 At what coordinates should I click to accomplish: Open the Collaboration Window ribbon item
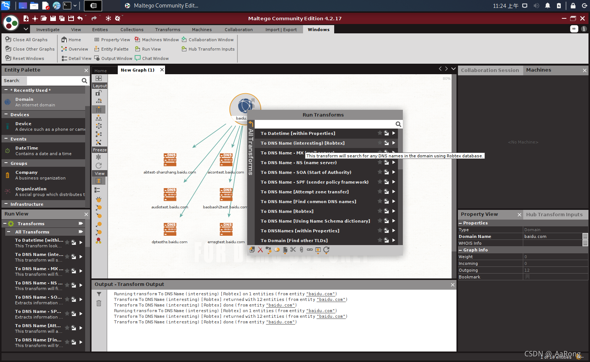point(207,40)
